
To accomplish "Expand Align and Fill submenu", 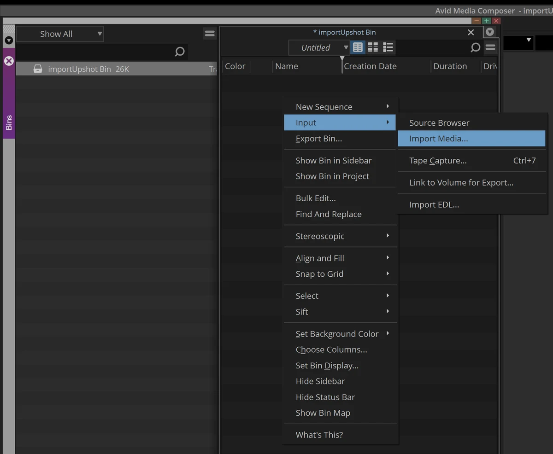I will point(340,258).
